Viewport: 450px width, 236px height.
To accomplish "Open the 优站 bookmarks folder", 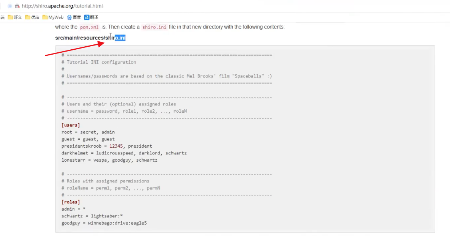I will point(32,17).
